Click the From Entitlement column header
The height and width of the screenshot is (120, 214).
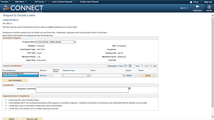(x=9, y=70)
